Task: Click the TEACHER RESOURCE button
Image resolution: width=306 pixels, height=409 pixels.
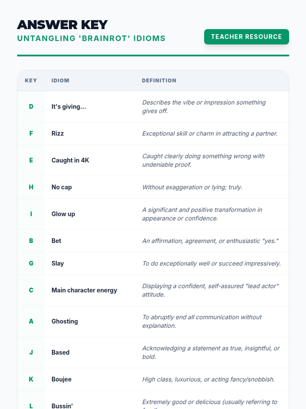Action: click(246, 37)
